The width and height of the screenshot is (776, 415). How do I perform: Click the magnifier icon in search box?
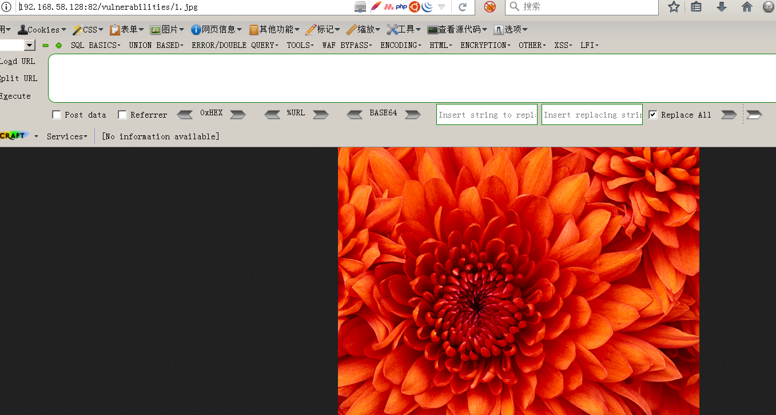click(514, 7)
